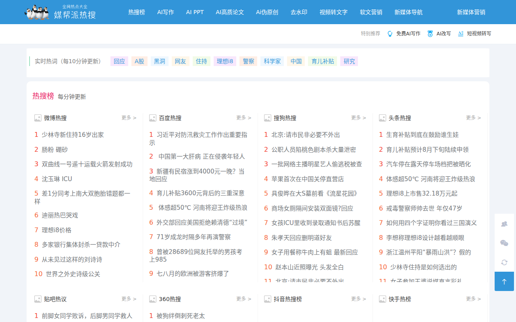Click the 微博热搜 section image icon

[38, 118]
